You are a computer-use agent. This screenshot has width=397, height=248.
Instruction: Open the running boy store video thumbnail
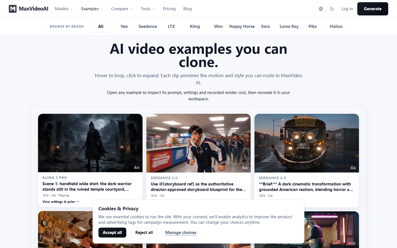(198, 143)
